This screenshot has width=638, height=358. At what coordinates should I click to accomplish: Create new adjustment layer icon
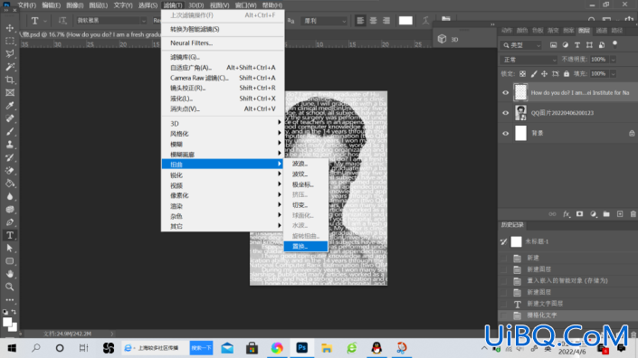click(594, 214)
